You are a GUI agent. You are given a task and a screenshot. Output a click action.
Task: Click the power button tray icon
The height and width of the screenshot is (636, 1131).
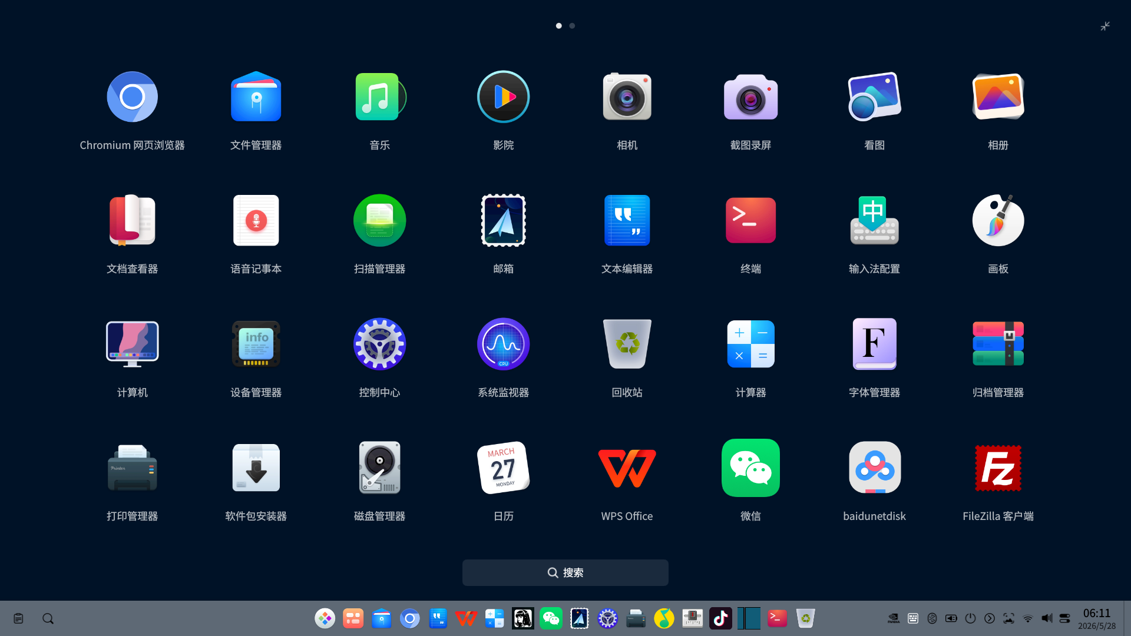point(971,619)
